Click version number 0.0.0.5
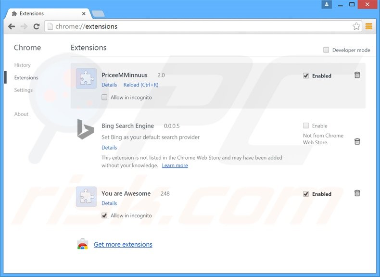Viewport: 380px width, 277px height. click(172, 126)
